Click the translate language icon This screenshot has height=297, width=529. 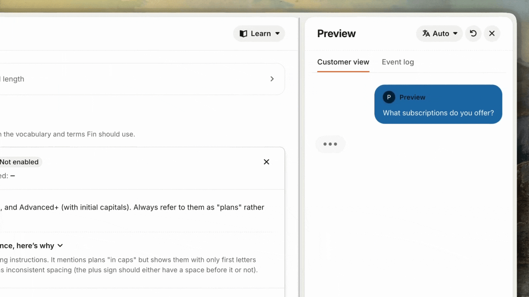coord(426,34)
